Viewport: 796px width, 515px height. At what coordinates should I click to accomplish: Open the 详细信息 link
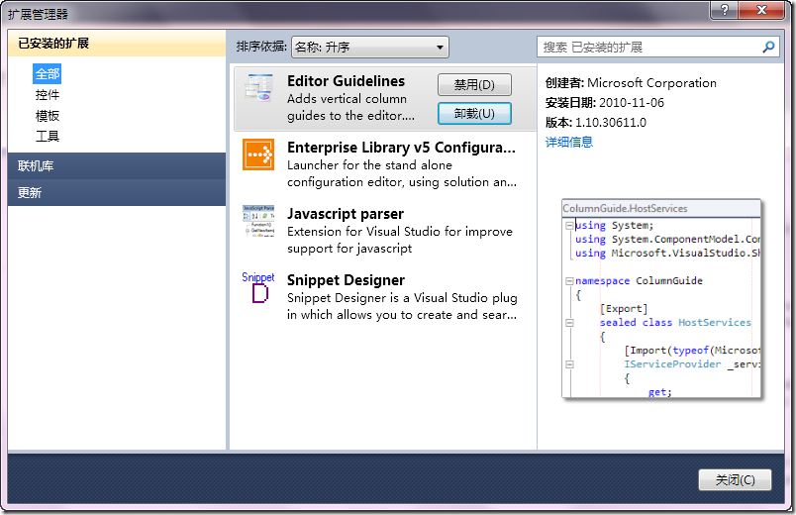[569, 143]
